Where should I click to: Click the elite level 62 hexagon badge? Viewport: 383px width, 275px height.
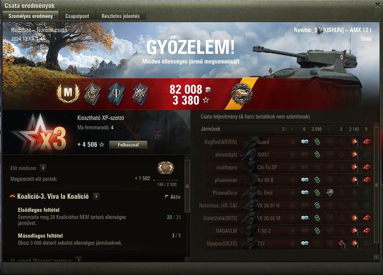(166, 168)
